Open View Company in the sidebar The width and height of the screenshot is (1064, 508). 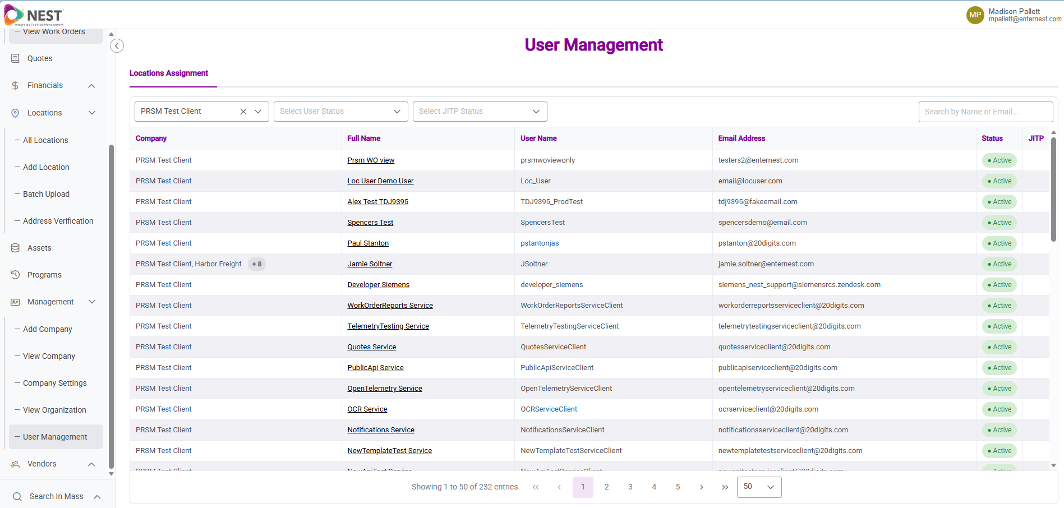pos(49,356)
